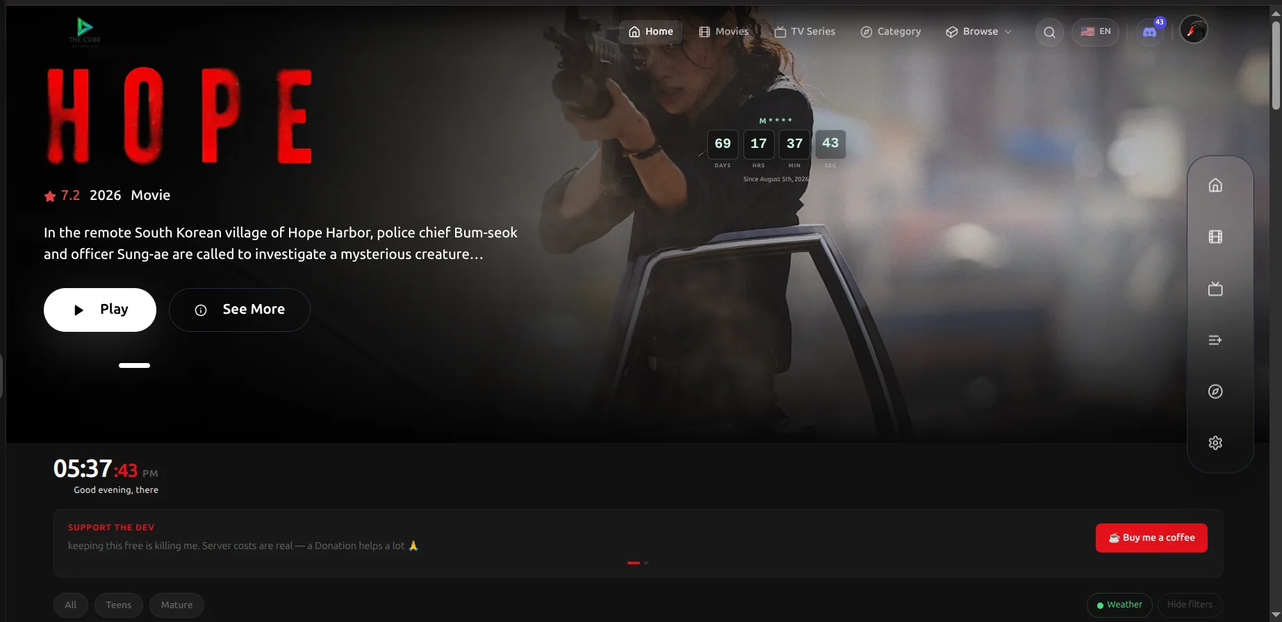Image resolution: width=1282 pixels, height=622 pixels.
Task: Click the red support banner carousel dot
Action: 634,563
